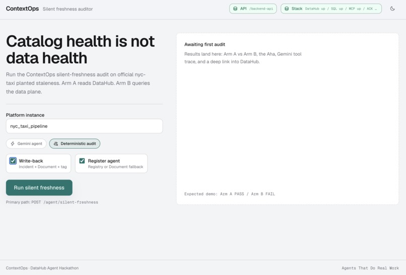The height and width of the screenshot is (275, 406).
Task: Click 'ContextOps · DataHub Agent Hackathon' footer text
Action: [x=42, y=268]
